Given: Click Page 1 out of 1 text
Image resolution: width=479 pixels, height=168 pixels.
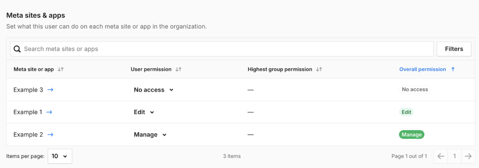Looking at the screenshot, I should (x=409, y=156).
